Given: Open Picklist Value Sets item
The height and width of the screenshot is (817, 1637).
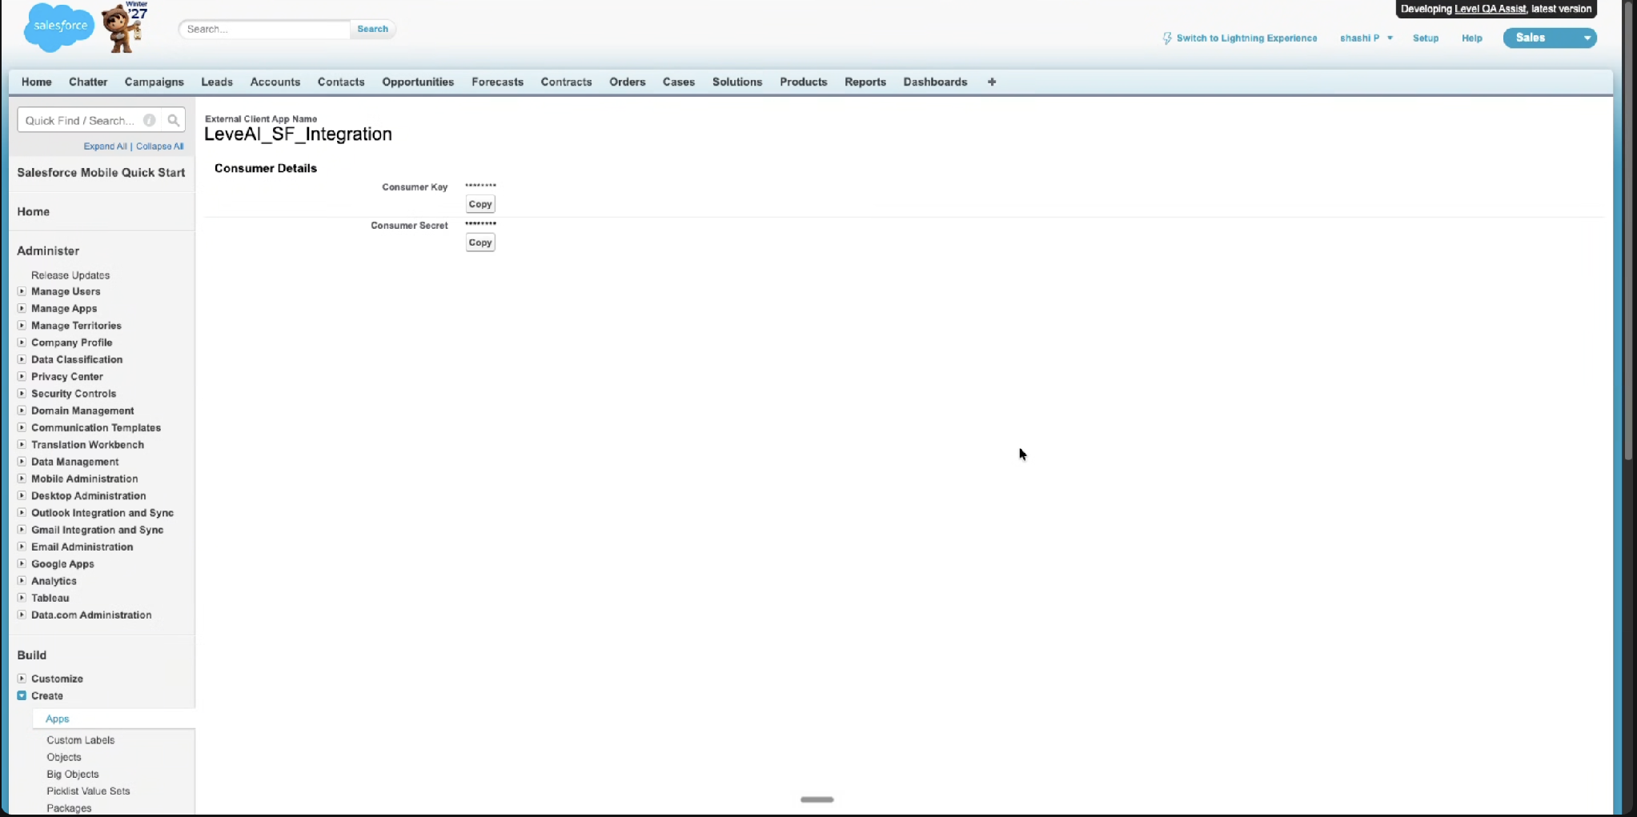Looking at the screenshot, I should pos(88,791).
